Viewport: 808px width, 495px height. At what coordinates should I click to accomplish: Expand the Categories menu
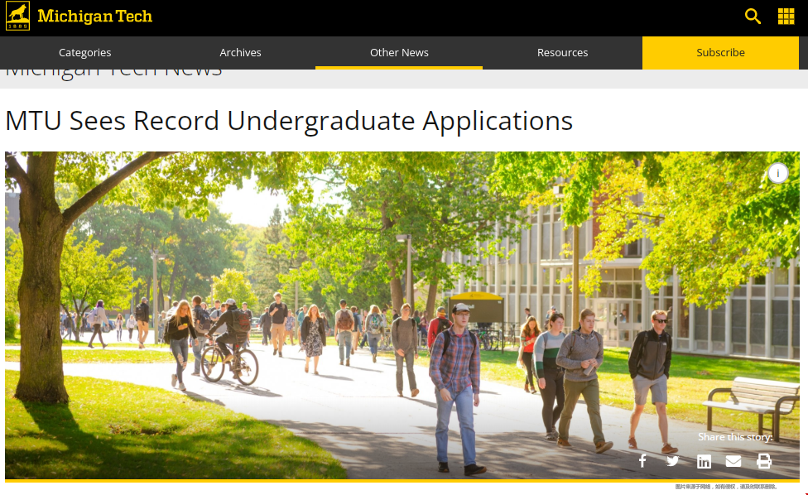coord(84,52)
